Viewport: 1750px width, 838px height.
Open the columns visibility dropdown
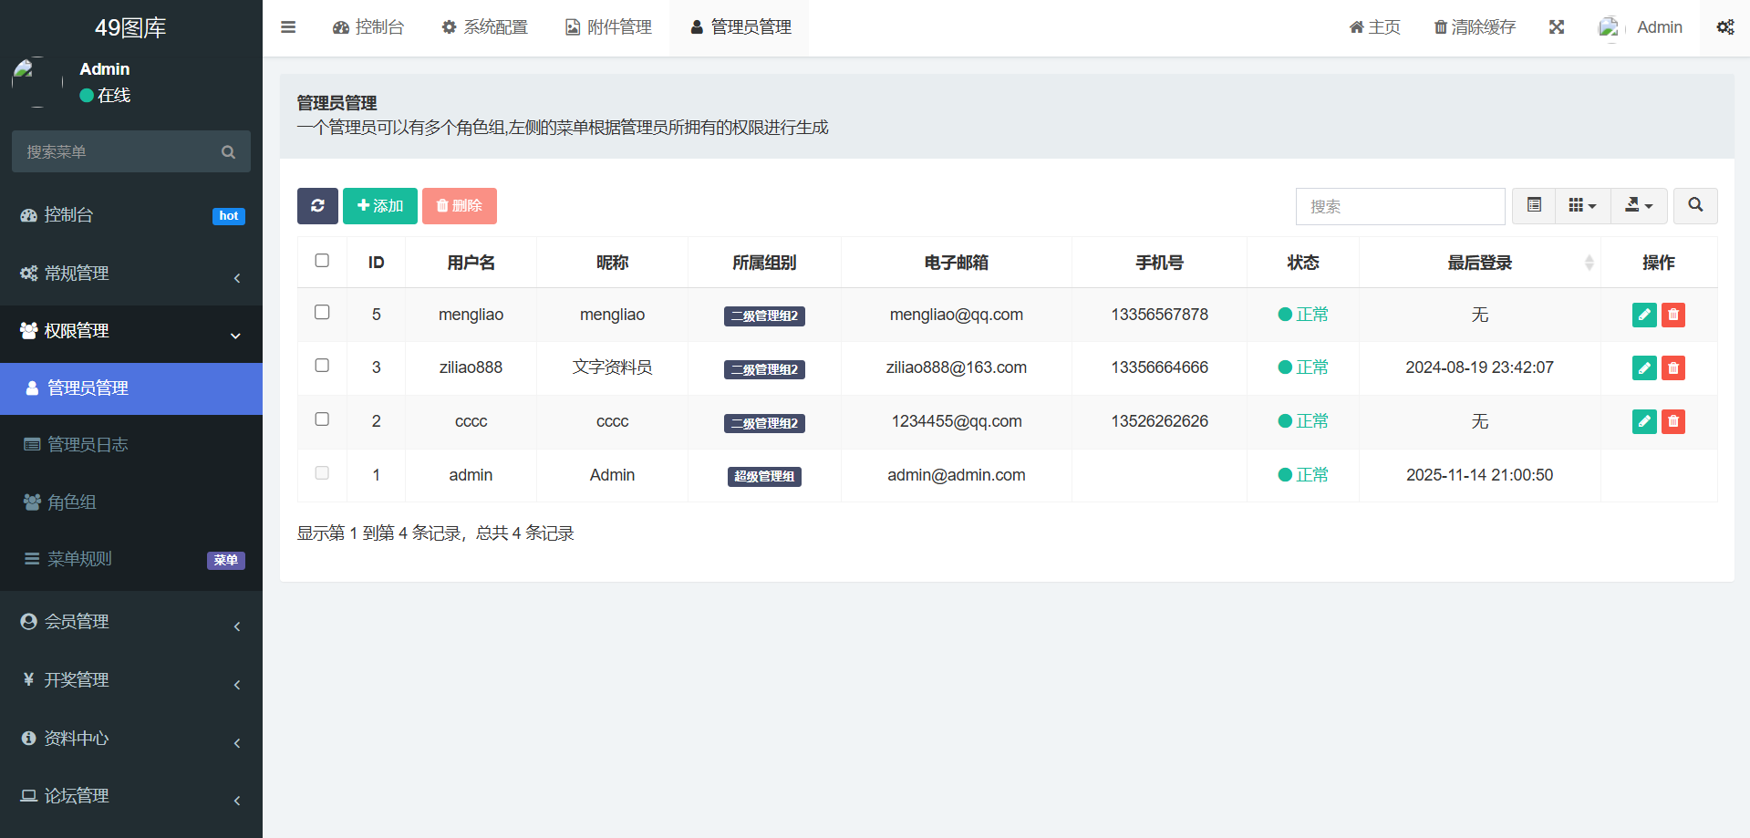[x=1582, y=206]
